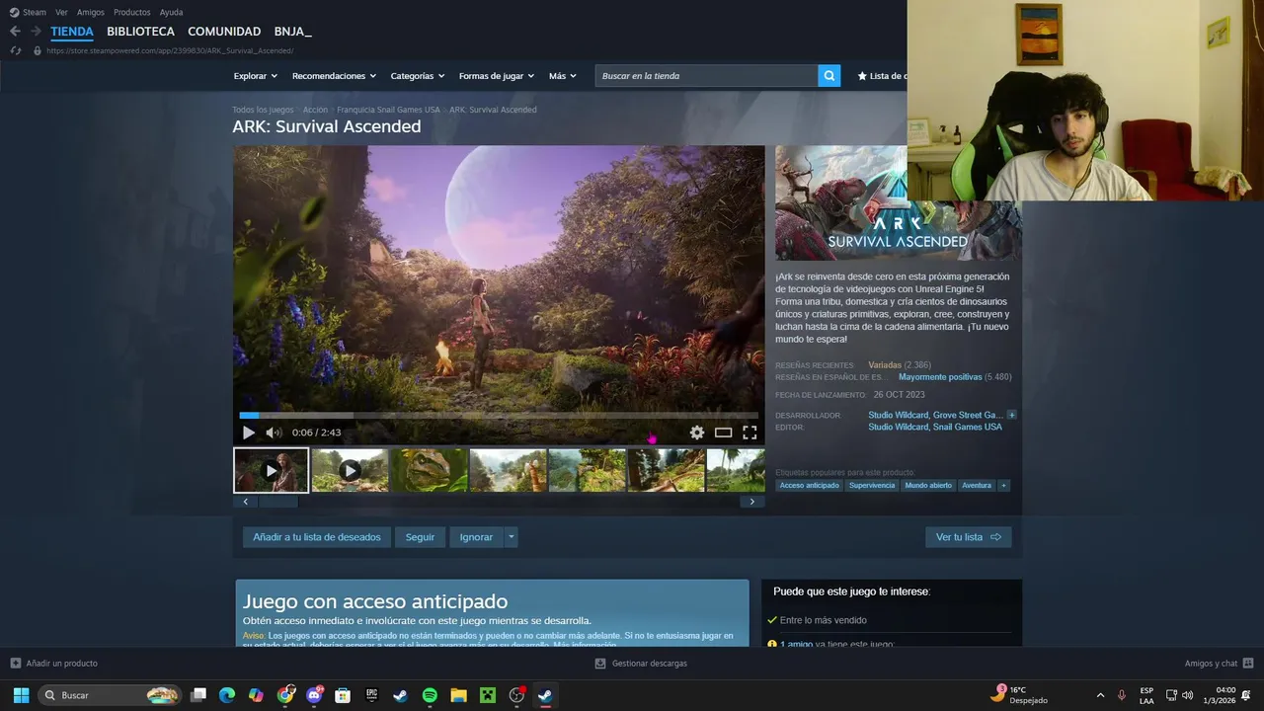This screenshot has width=1264, height=711.
Task: Mute the trailer volume
Action: click(274, 433)
